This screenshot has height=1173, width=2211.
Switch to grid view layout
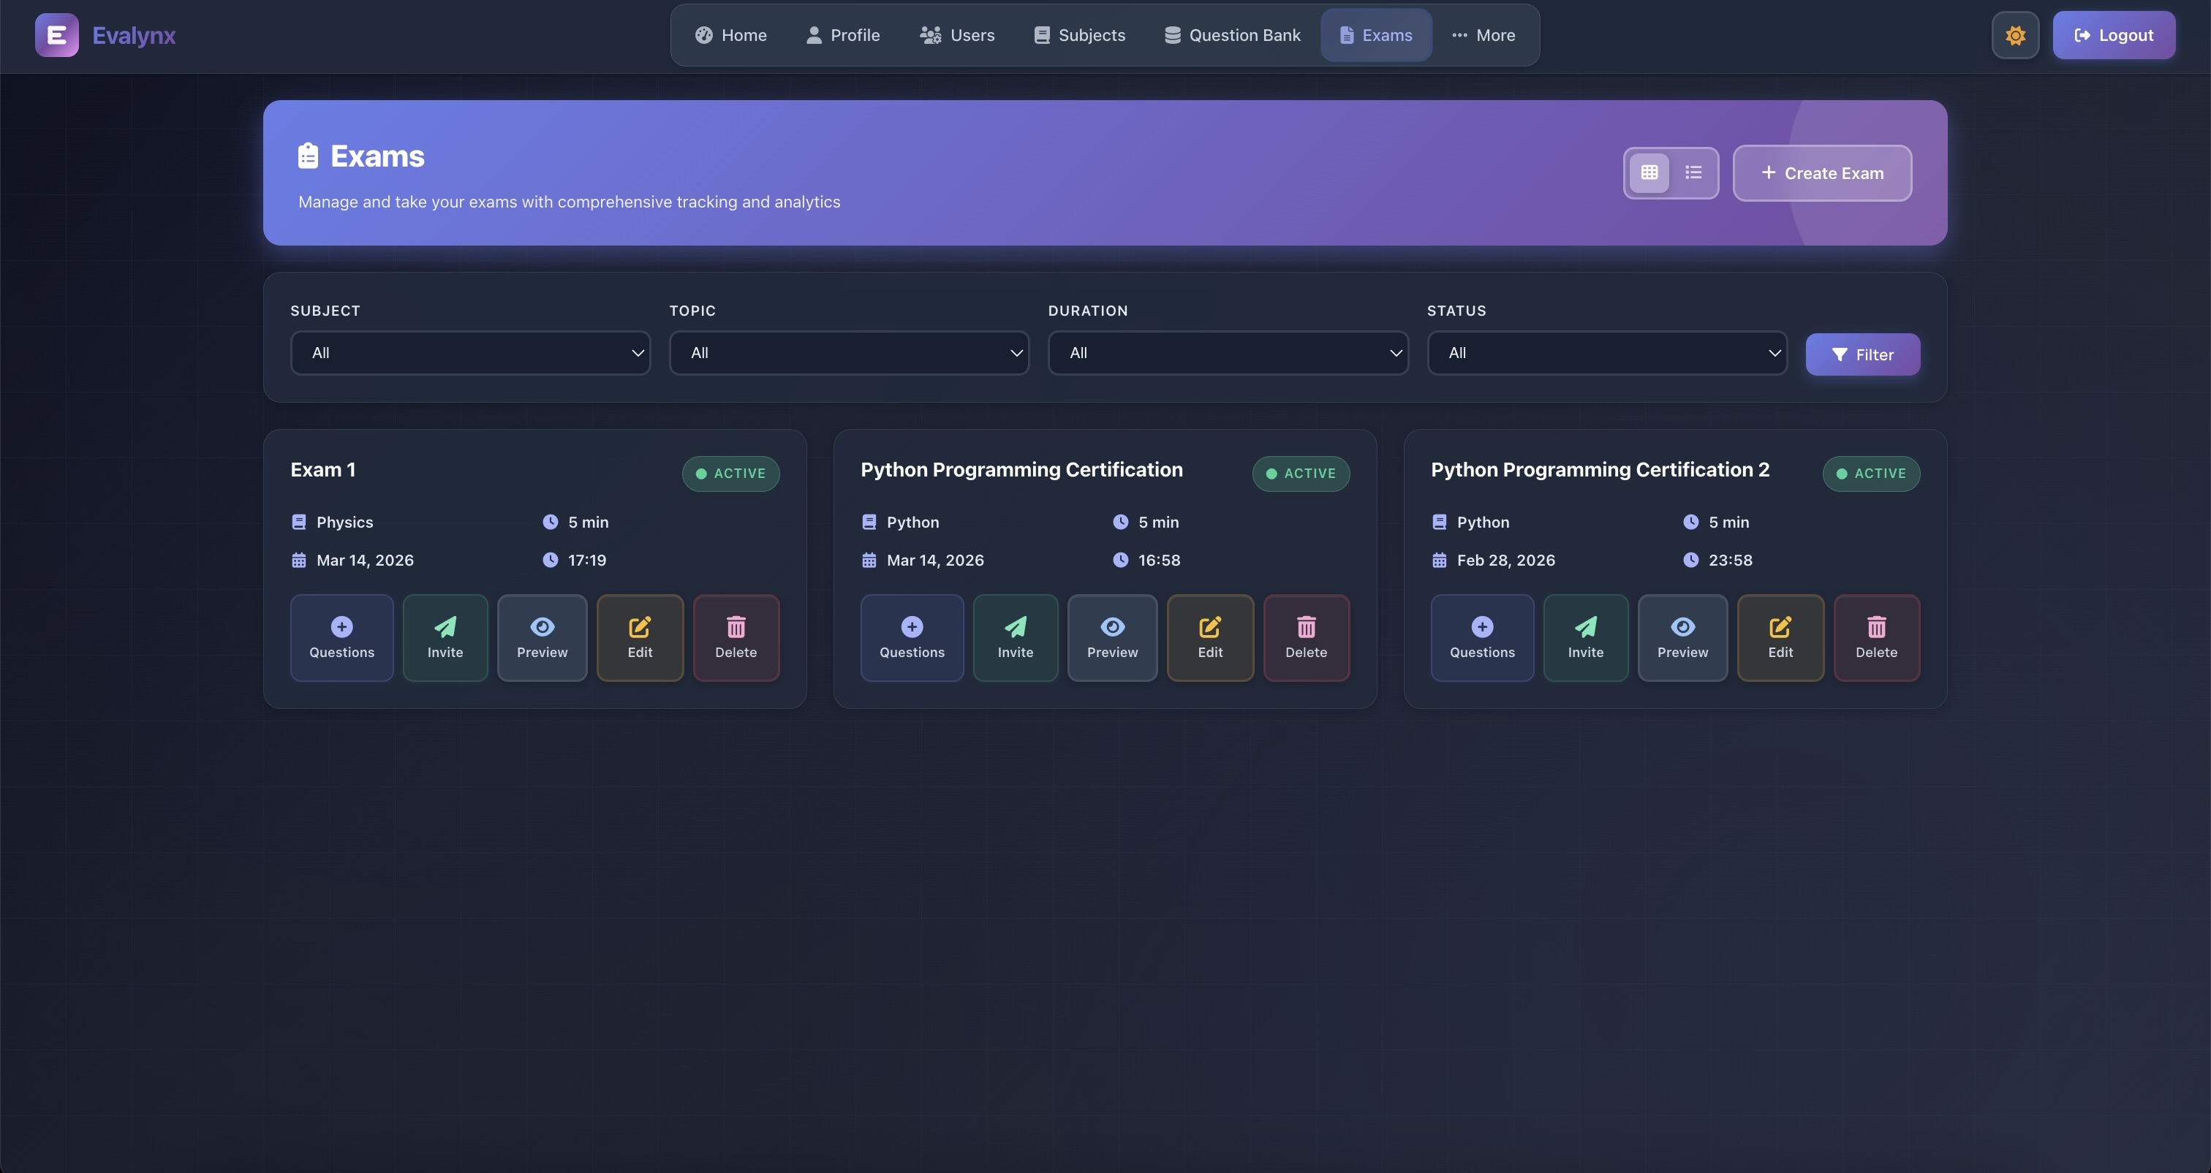(x=1649, y=172)
